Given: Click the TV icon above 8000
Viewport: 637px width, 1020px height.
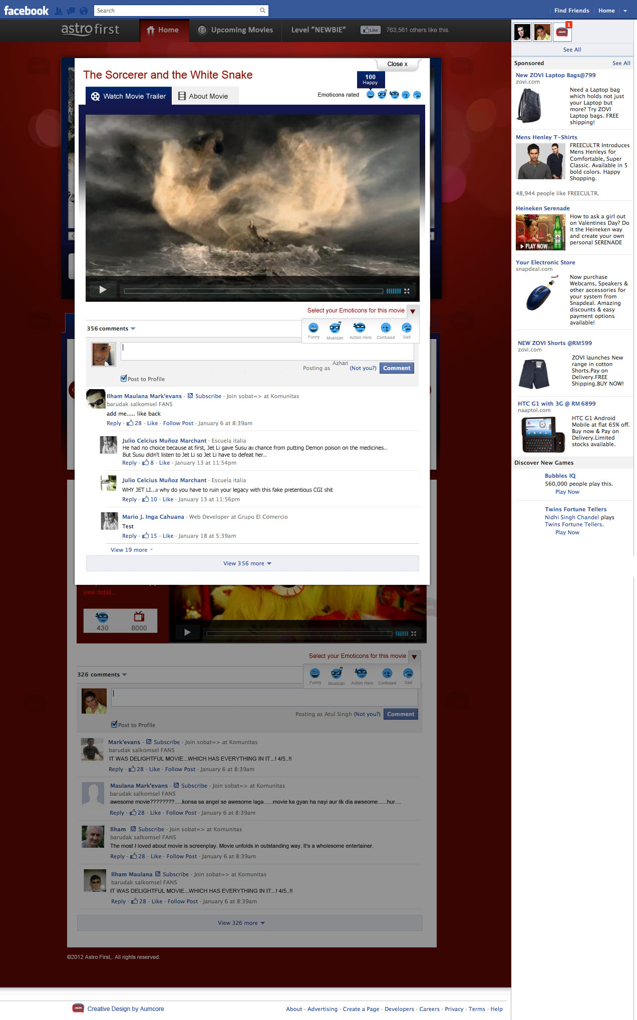Looking at the screenshot, I should pos(139,616).
